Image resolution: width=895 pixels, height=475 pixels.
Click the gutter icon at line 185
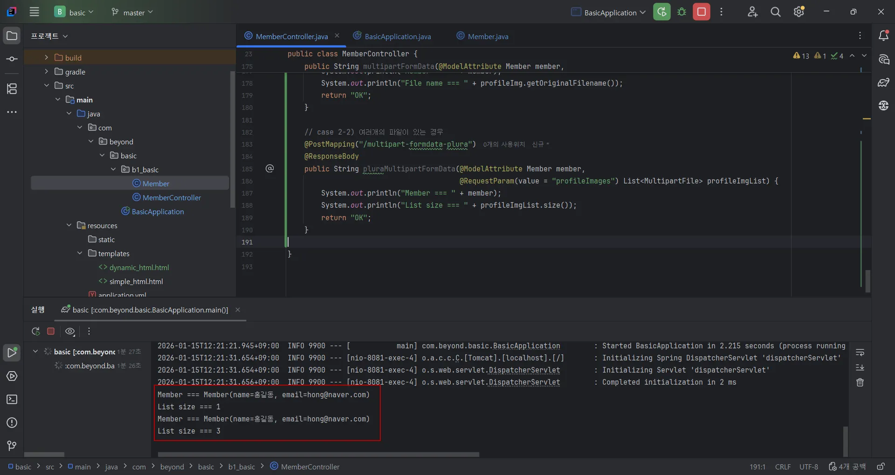(x=269, y=169)
